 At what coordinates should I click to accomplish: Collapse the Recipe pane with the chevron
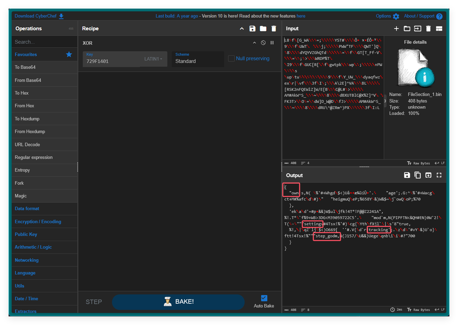coord(242,29)
